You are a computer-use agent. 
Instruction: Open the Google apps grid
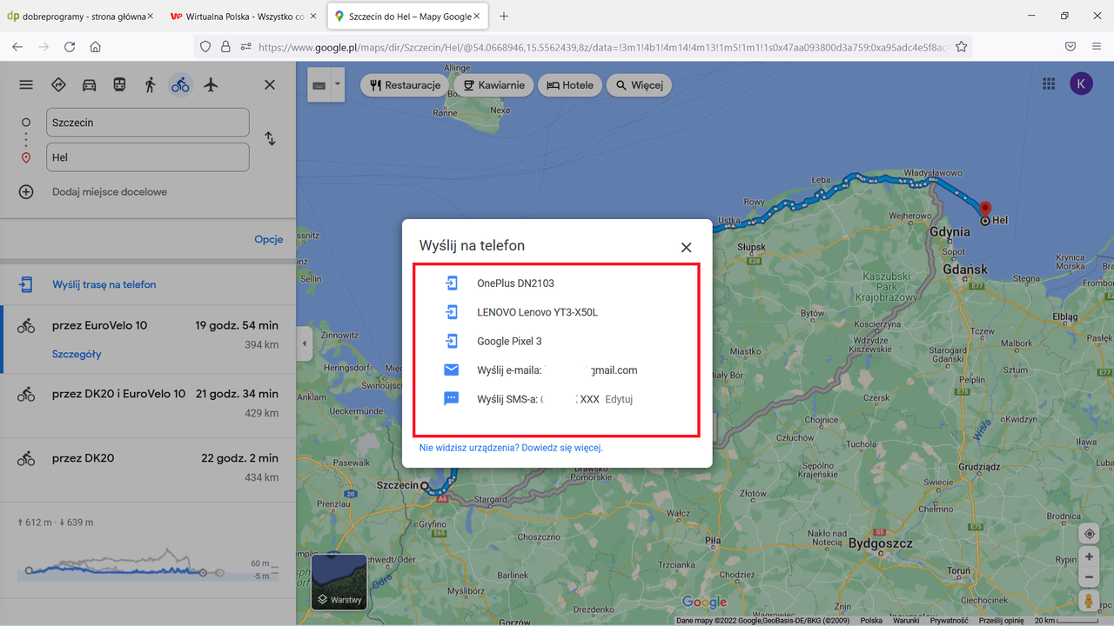1049,83
